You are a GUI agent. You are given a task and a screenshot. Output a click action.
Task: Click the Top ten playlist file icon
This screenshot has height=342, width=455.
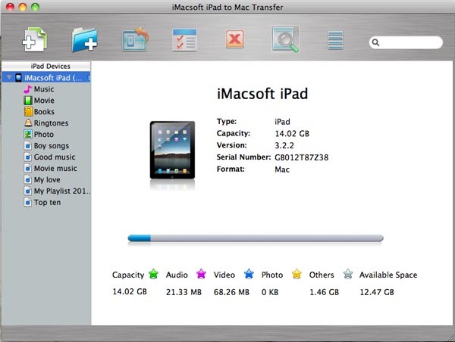(27, 202)
